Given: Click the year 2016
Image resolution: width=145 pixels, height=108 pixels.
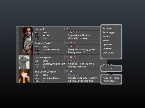Looking at the screenshot, I should [x=45, y=75].
